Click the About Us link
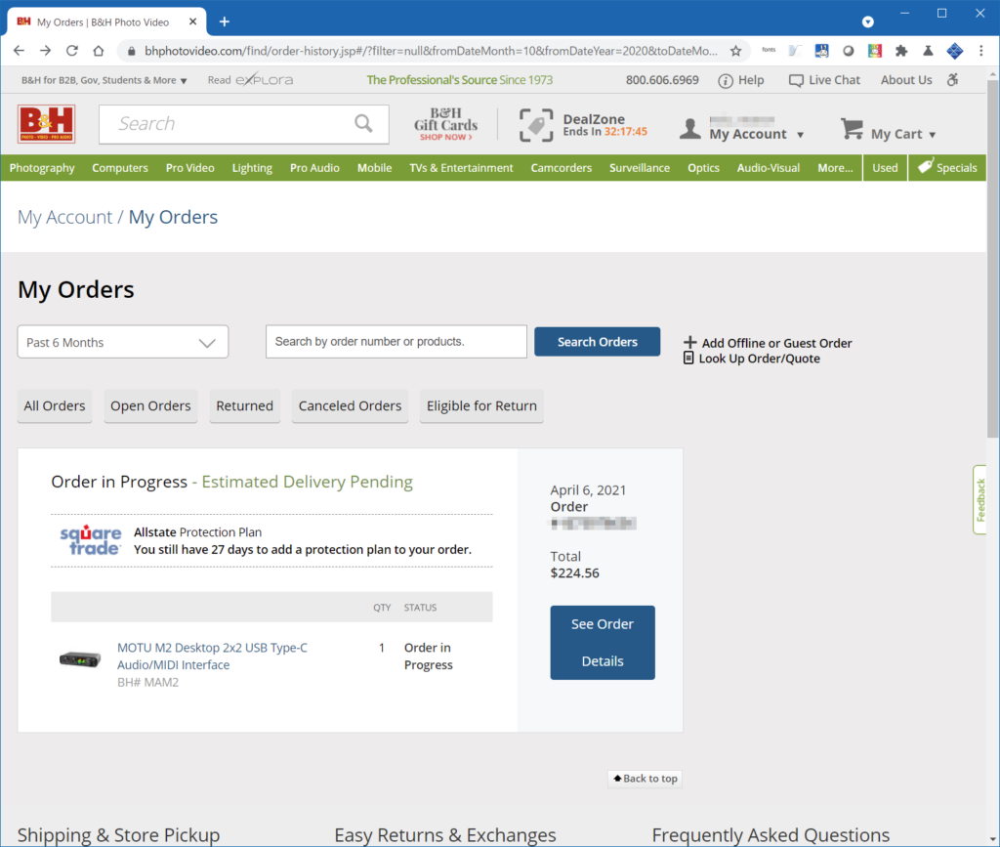Image resolution: width=1000 pixels, height=847 pixels. (x=906, y=80)
